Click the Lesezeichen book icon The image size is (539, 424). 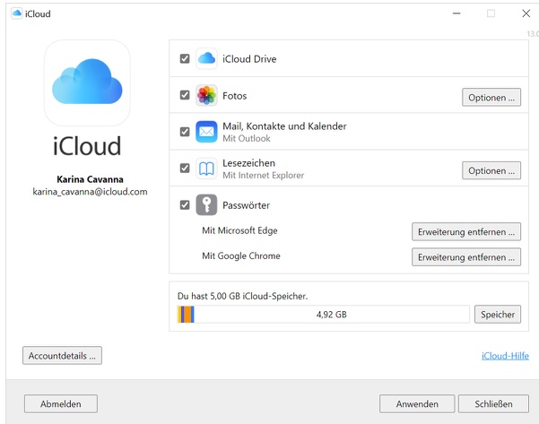pyautogui.click(x=206, y=169)
